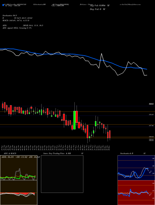Click the 'Stochastics: 86.9' reading
The height and width of the screenshot is (205, 155).
(x=10, y=16)
